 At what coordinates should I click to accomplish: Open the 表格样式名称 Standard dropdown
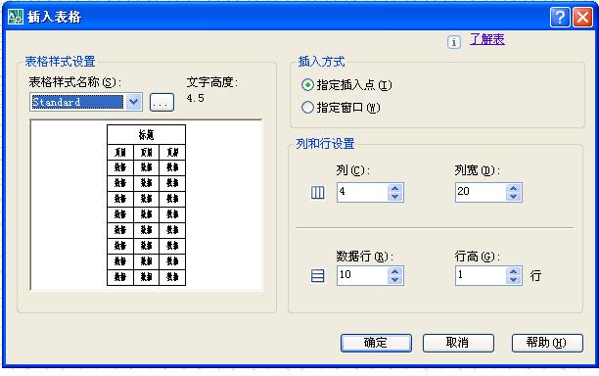tap(134, 102)
